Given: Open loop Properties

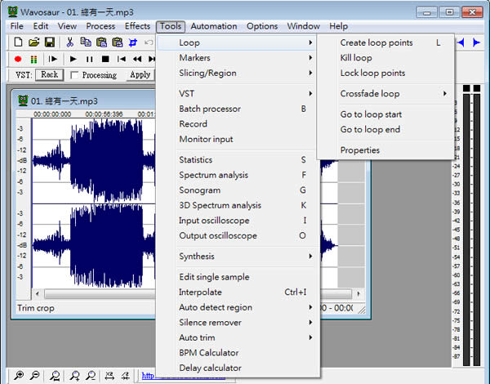Looking at the screenshot, I should (385, 150).
